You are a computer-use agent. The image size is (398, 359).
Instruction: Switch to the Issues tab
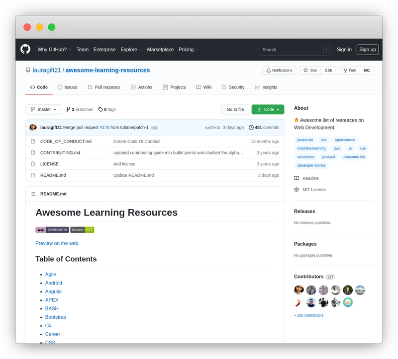coord(67,87)
